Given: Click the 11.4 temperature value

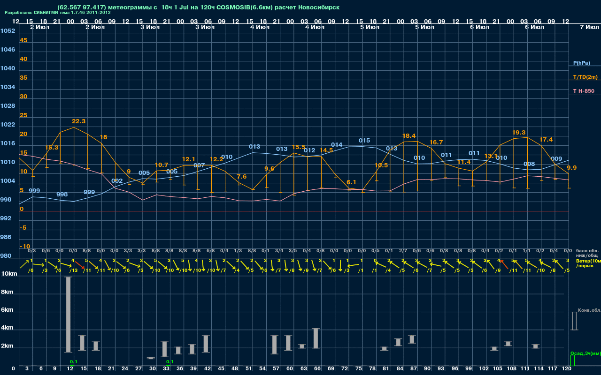Looking at the screenshot, I should tap(463, 162).
